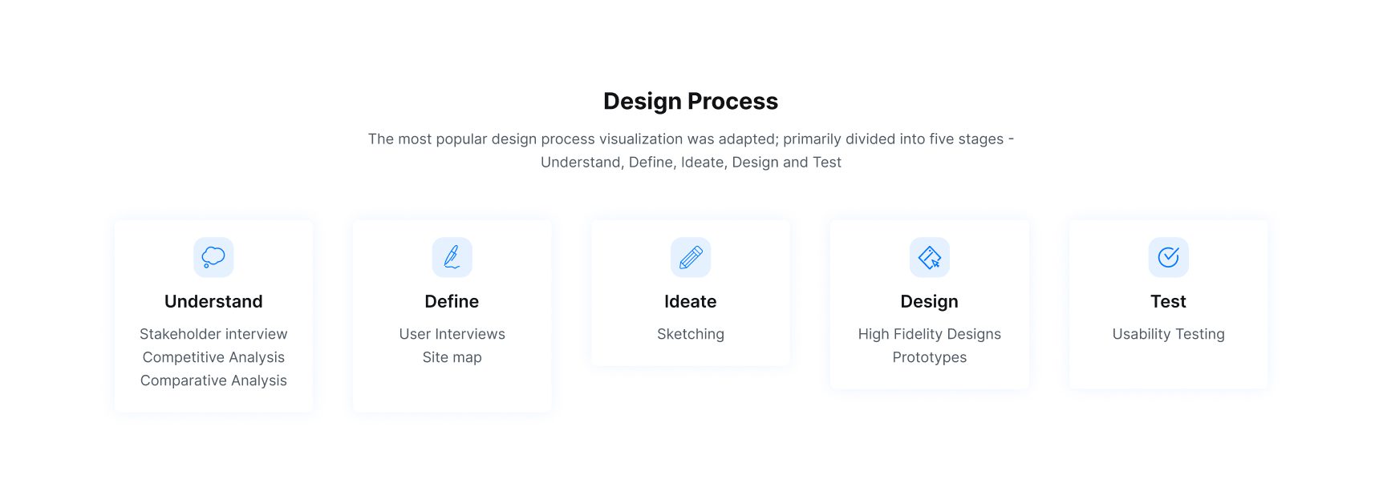
Task: Click Sketching under Ideate
Action: 691,334
